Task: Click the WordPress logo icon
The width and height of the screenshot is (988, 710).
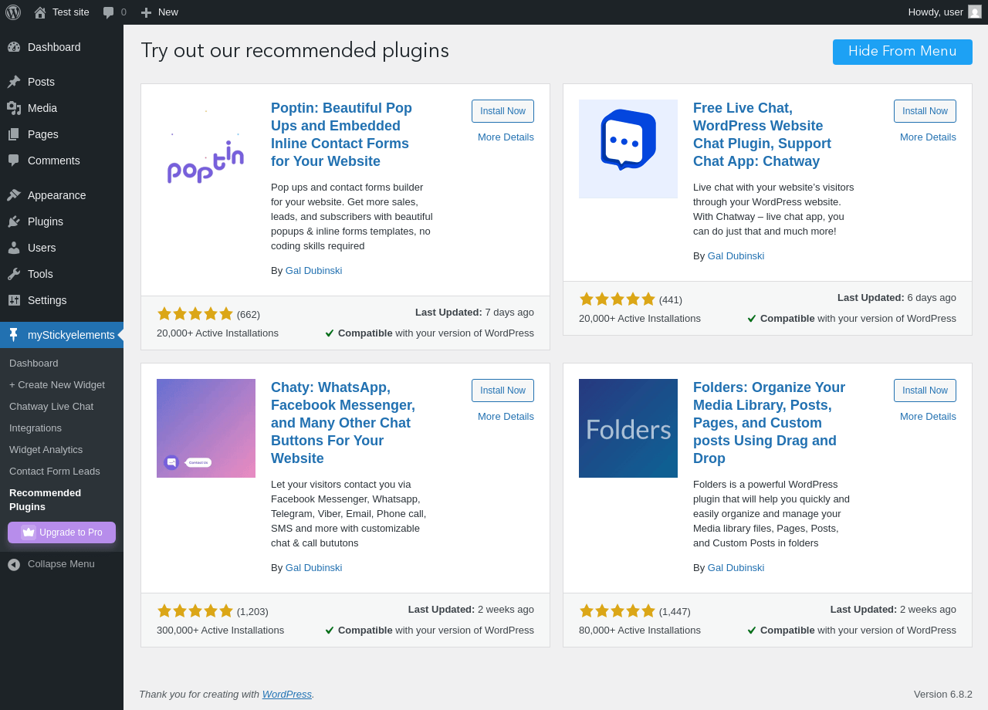Action: pyautogui.click(x=13, y=12)
